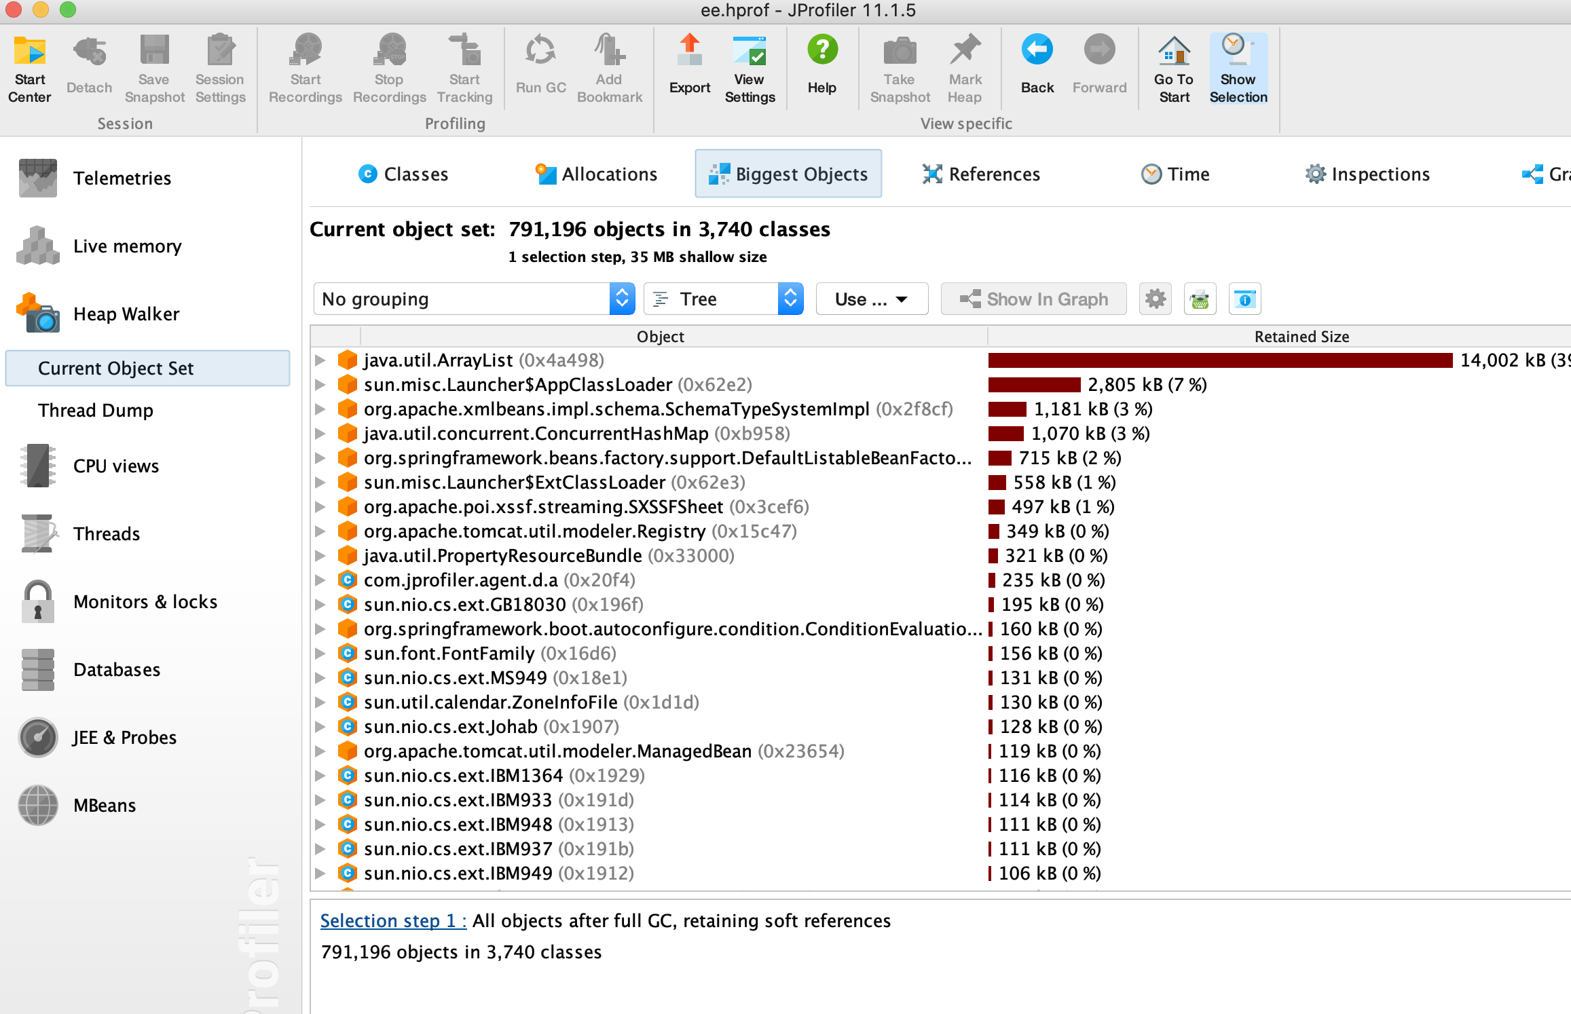Viewport: 1571px width, 1014px height.
Task: Expand the java.util.ArrayList row
Action: [320, 360]
